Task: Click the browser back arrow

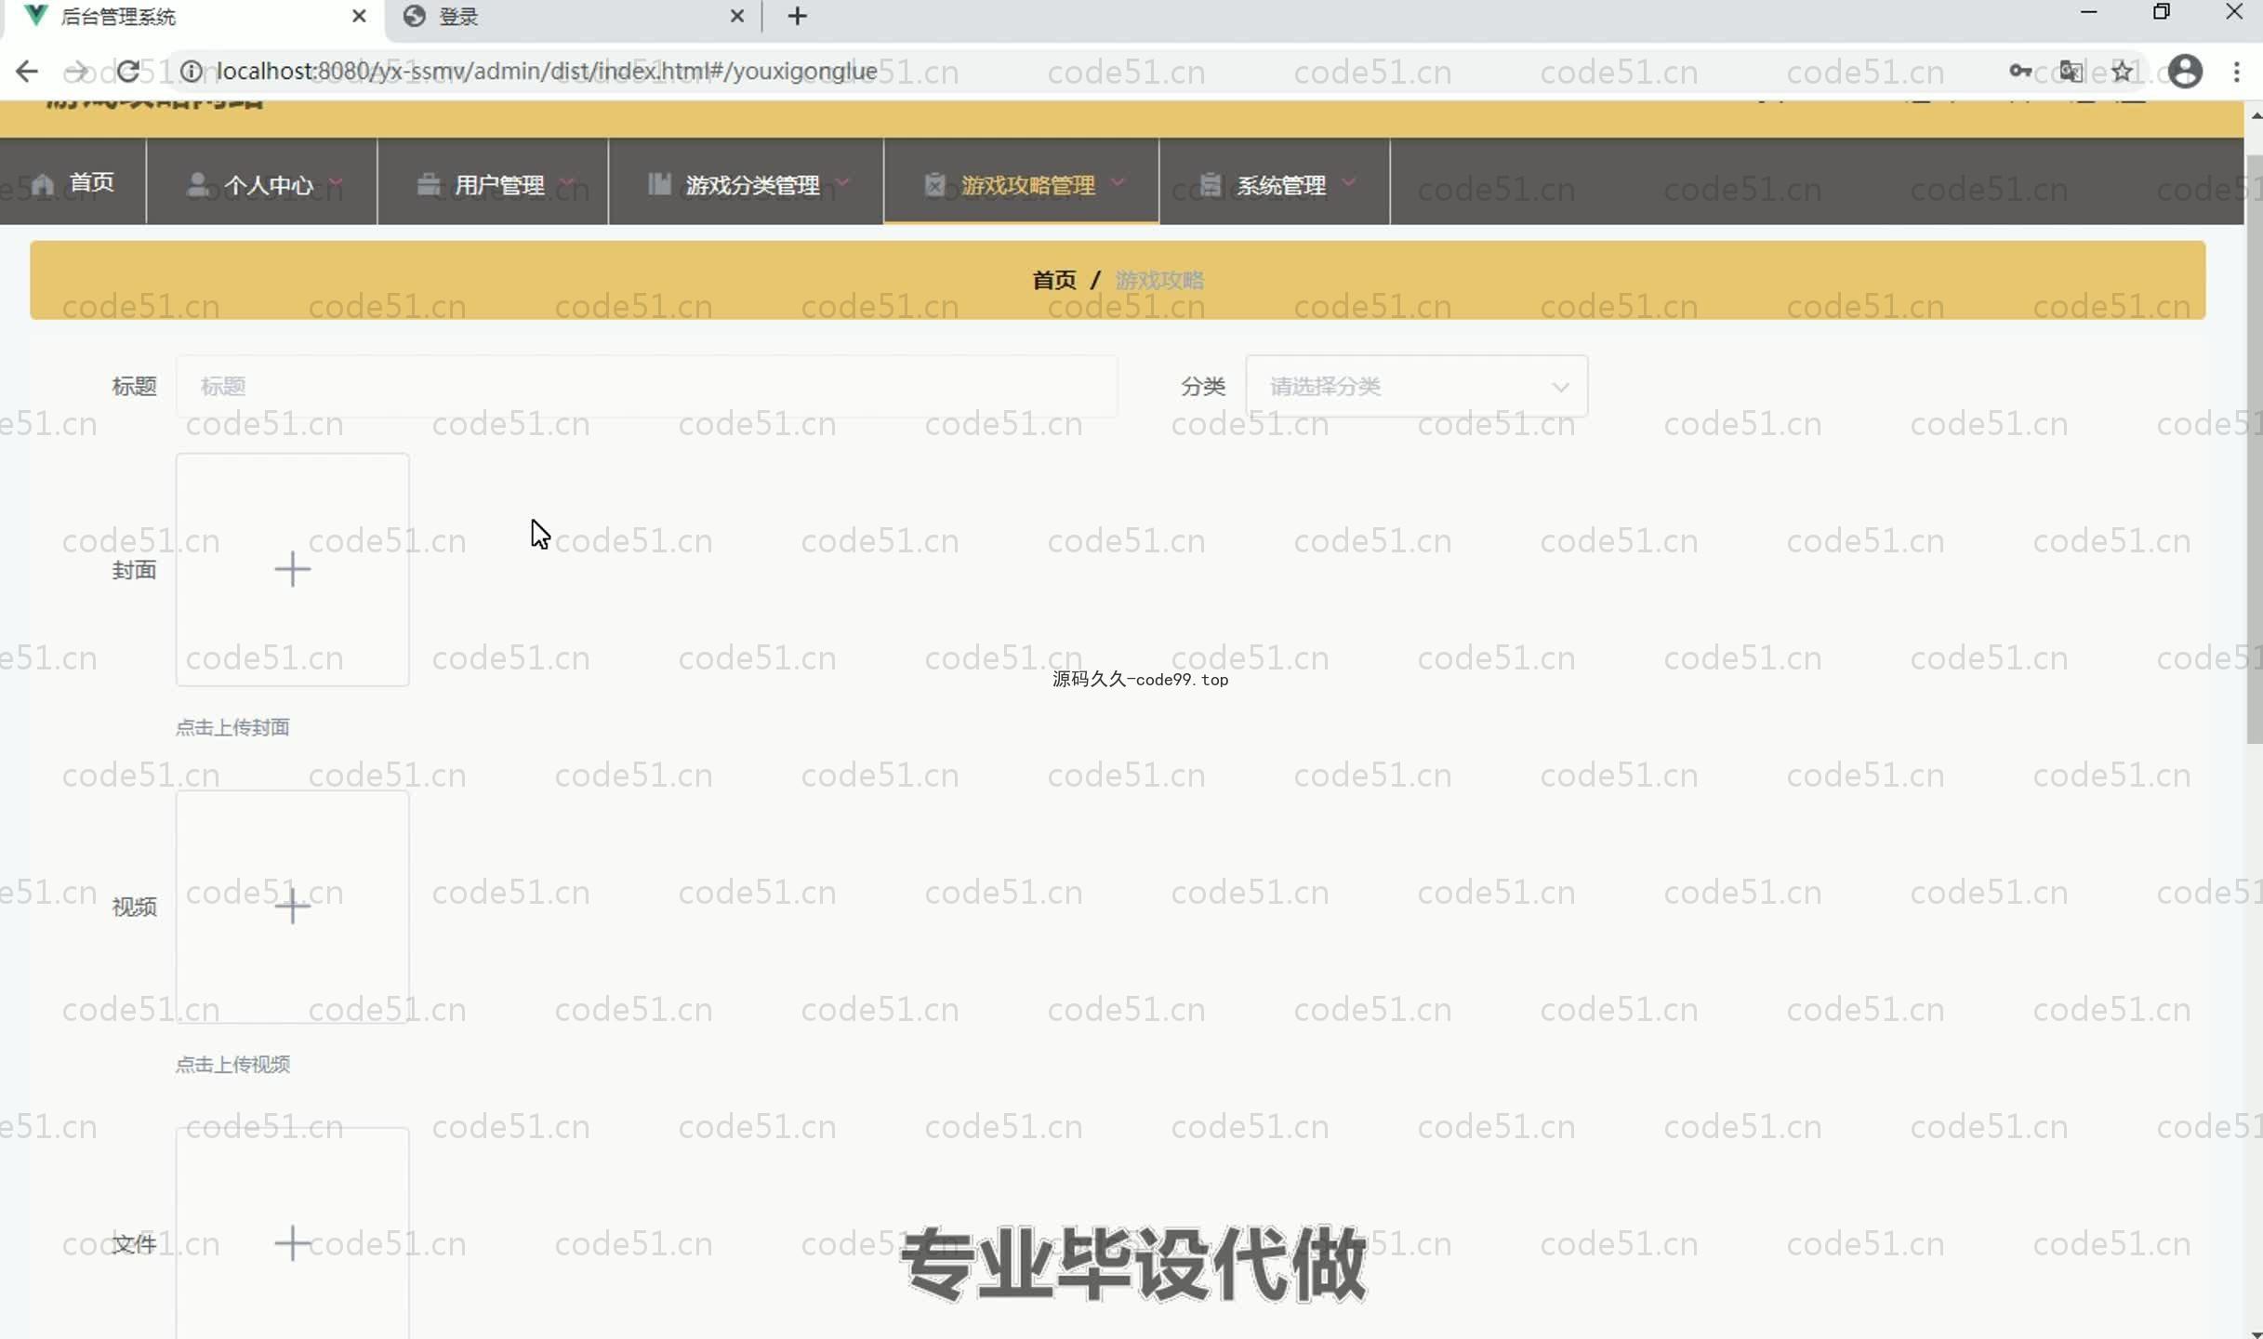Action: click(27, 71)
